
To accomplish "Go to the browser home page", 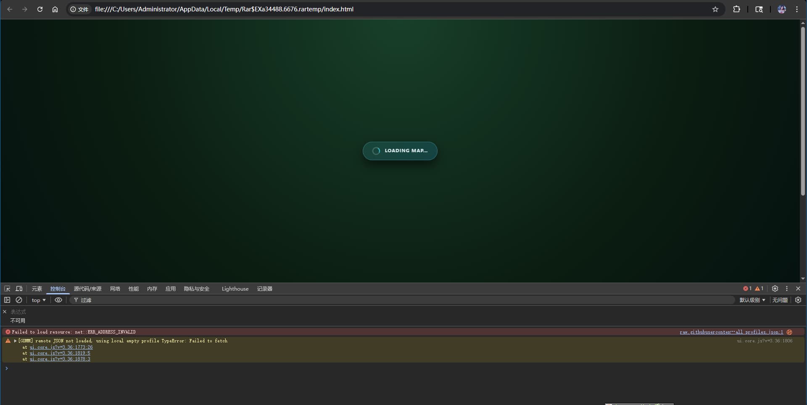I will [x=55, y=9].
